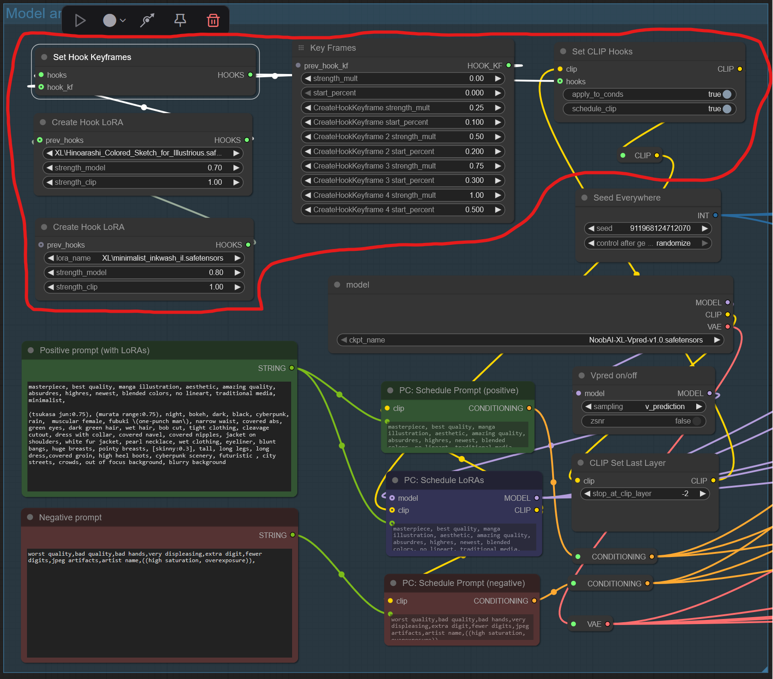Viewport: 773px width, 679px height.
Task: Click MODEL output socket on model node
Action: tap(728, 303)
